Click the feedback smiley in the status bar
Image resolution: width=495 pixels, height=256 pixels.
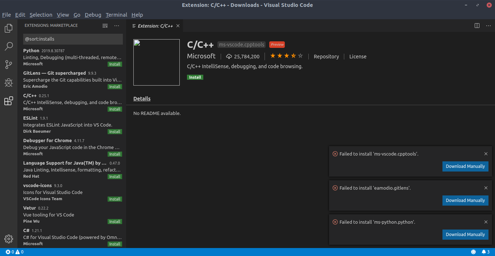[x=473, y=252]
